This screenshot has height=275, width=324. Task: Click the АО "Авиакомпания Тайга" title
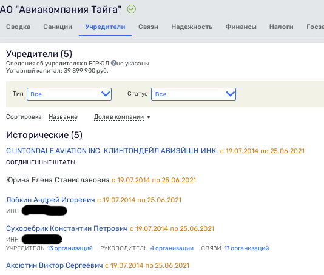pos(61,10)
